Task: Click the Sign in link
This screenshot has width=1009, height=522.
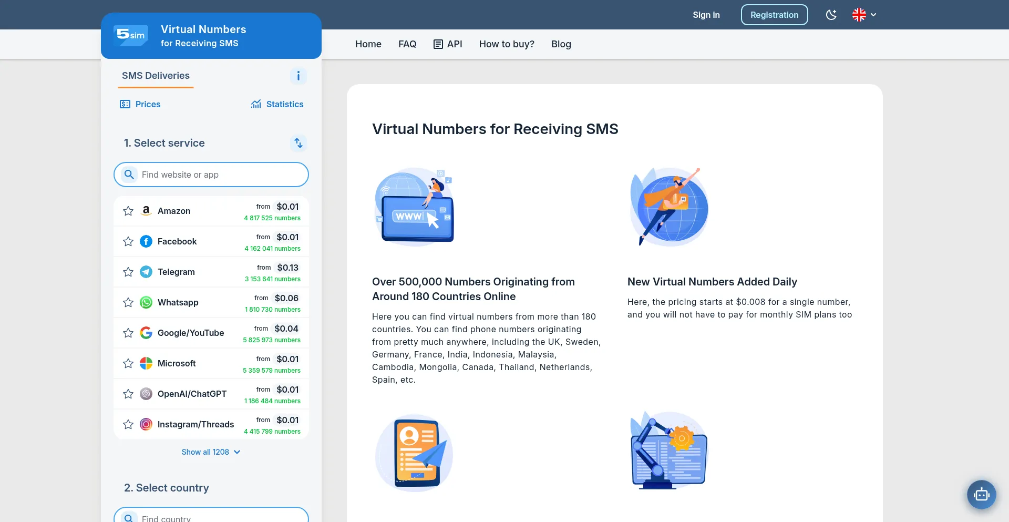Action: [706, 15]
